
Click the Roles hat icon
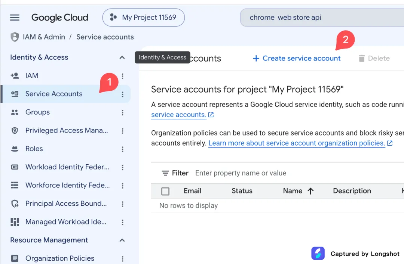pyautogui.click(x=15, y=149)
